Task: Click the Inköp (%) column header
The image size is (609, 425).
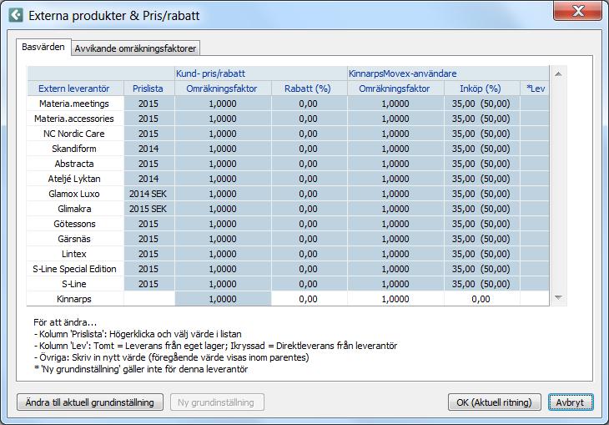Action: pos(481,89)
